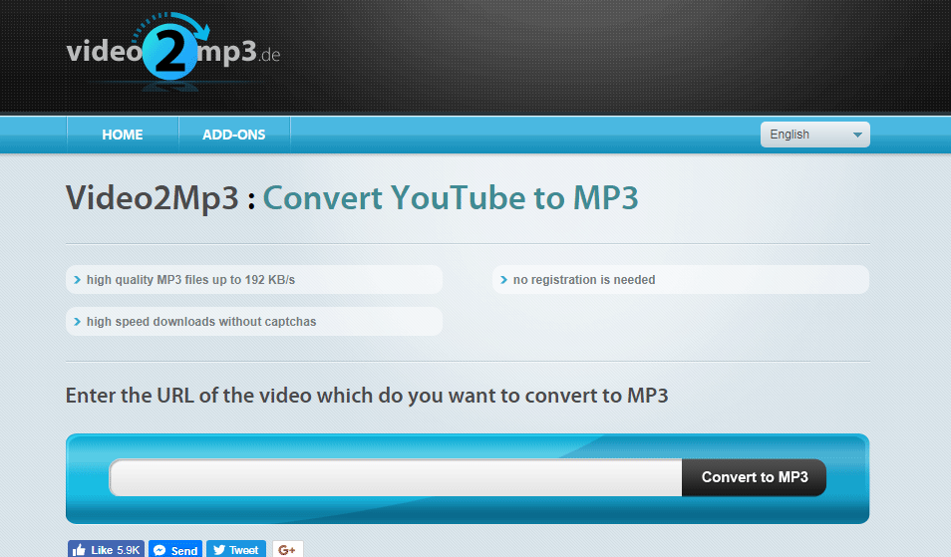Screen dimensions: 951x557
Task: Select the 'no registration is needed' text
Action: pyautogui.click(x=583, y=280)
